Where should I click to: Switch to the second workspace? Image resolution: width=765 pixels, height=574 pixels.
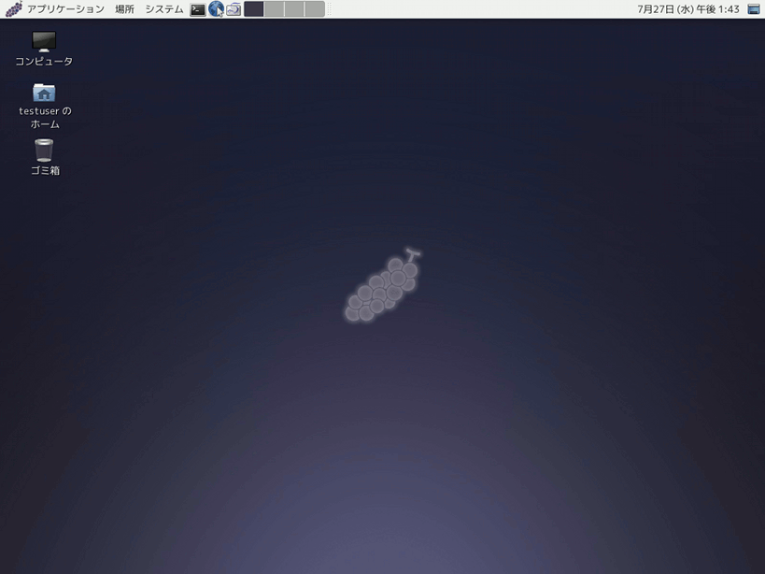pos(275,8)
